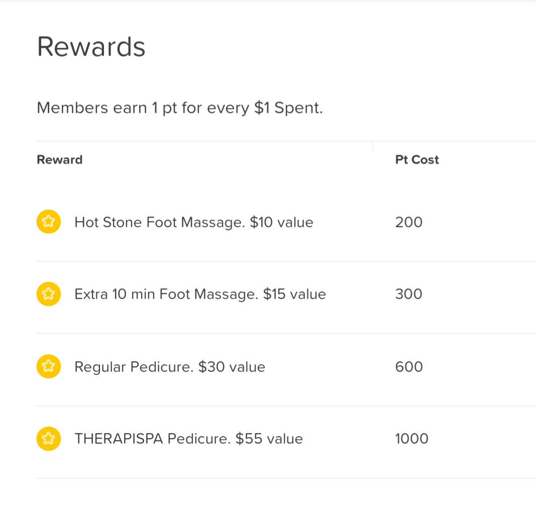This screenshot has width=536, height=523.
Task: Choose the Extra 10 min Foot Massage name
Action: (x=166, y=294)
